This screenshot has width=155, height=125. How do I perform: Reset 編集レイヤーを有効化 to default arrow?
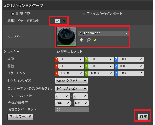(63, 21)
